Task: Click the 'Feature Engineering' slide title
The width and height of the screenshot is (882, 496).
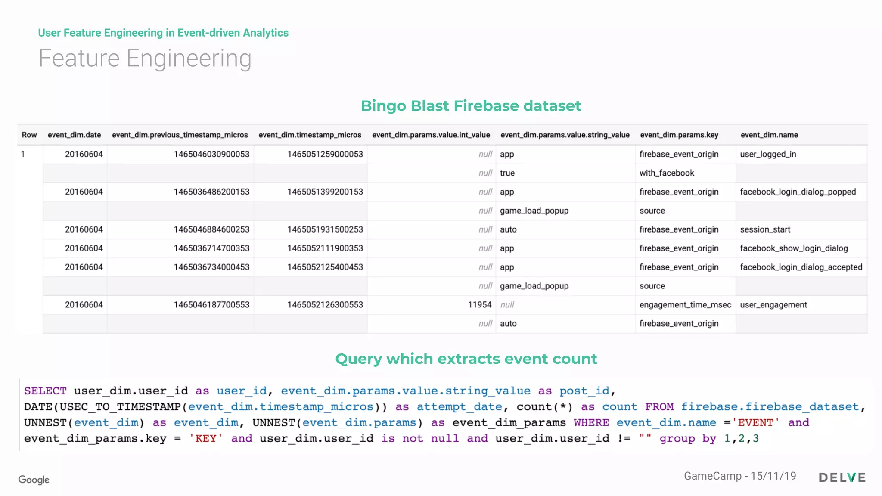Action: point(145,59)
